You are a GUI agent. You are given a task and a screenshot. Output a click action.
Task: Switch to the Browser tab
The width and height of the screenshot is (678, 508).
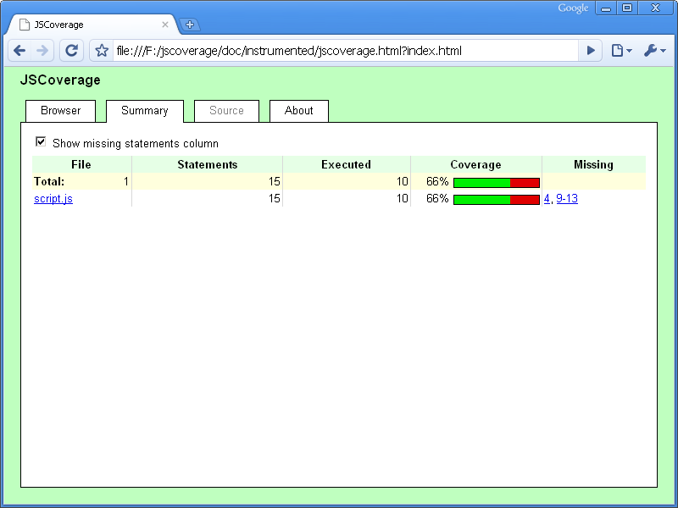(60, 111)
